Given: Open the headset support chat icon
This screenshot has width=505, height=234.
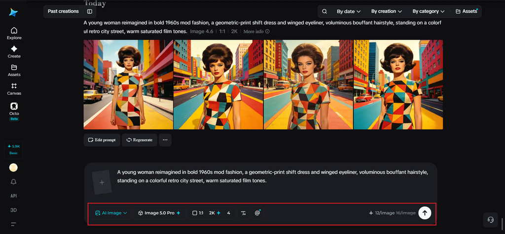Looking at the screenshot, I should 491,220.
